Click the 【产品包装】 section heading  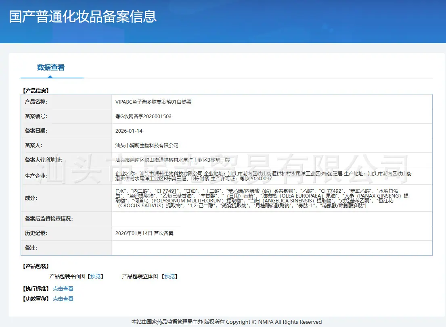point(36,266)
